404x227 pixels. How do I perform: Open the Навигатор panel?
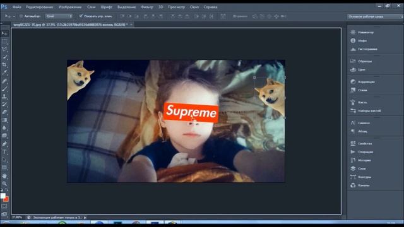362,32
